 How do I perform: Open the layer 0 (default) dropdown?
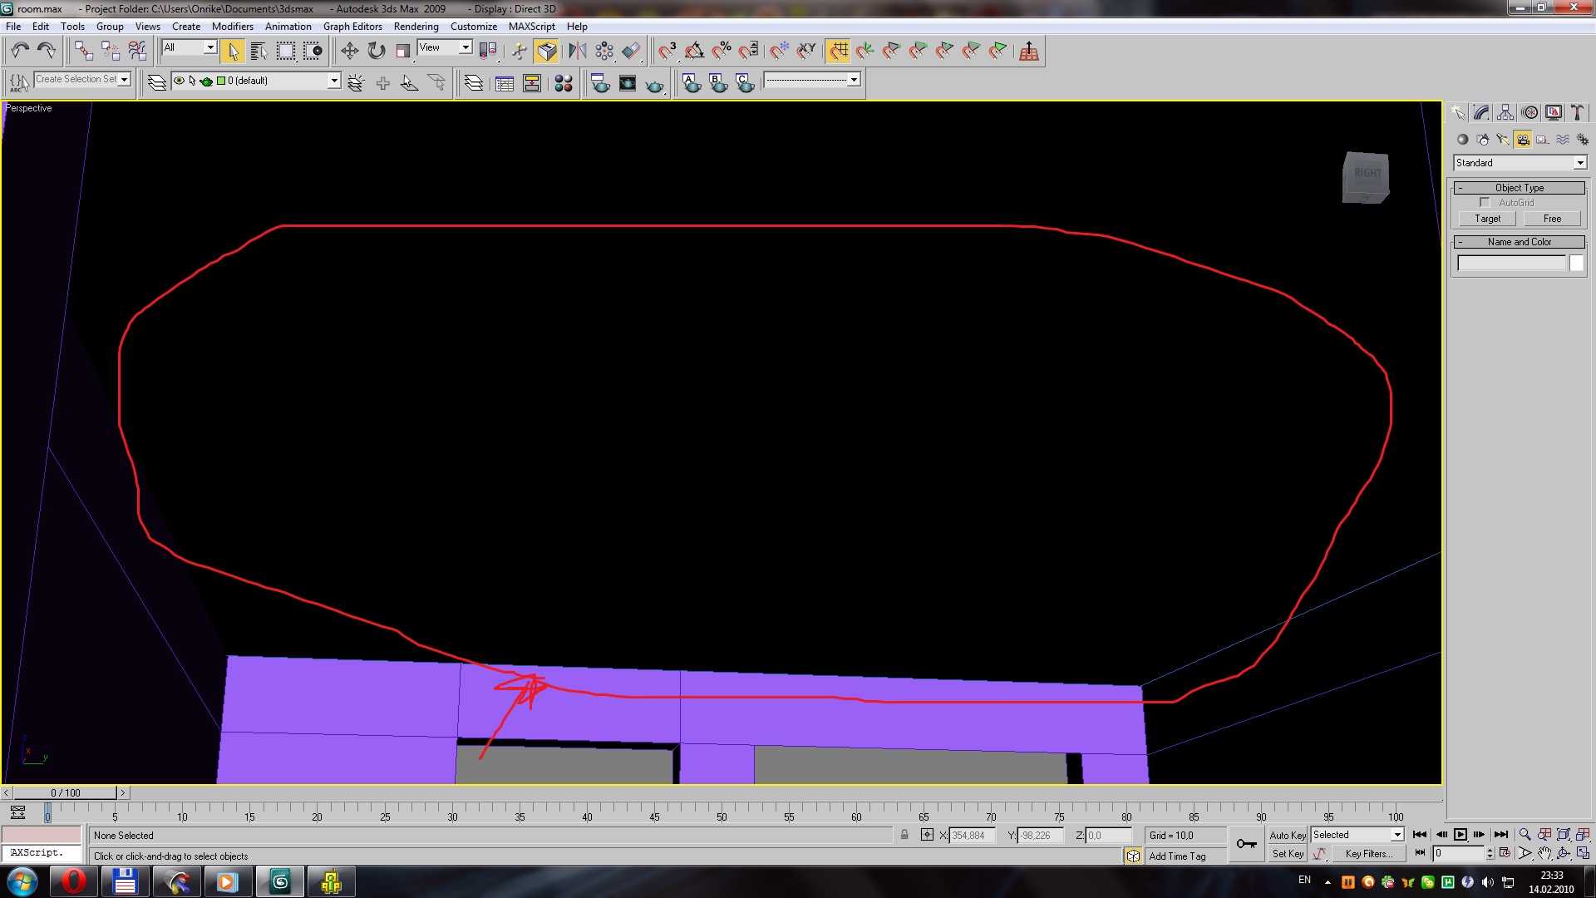click(333, 81)
